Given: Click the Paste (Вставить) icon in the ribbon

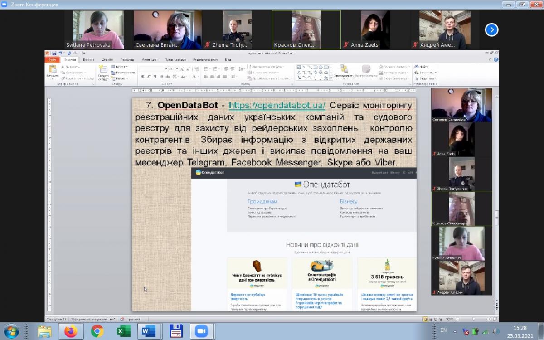Looking at the screenshot, I should pyautogui.click(x=53, y=71).
